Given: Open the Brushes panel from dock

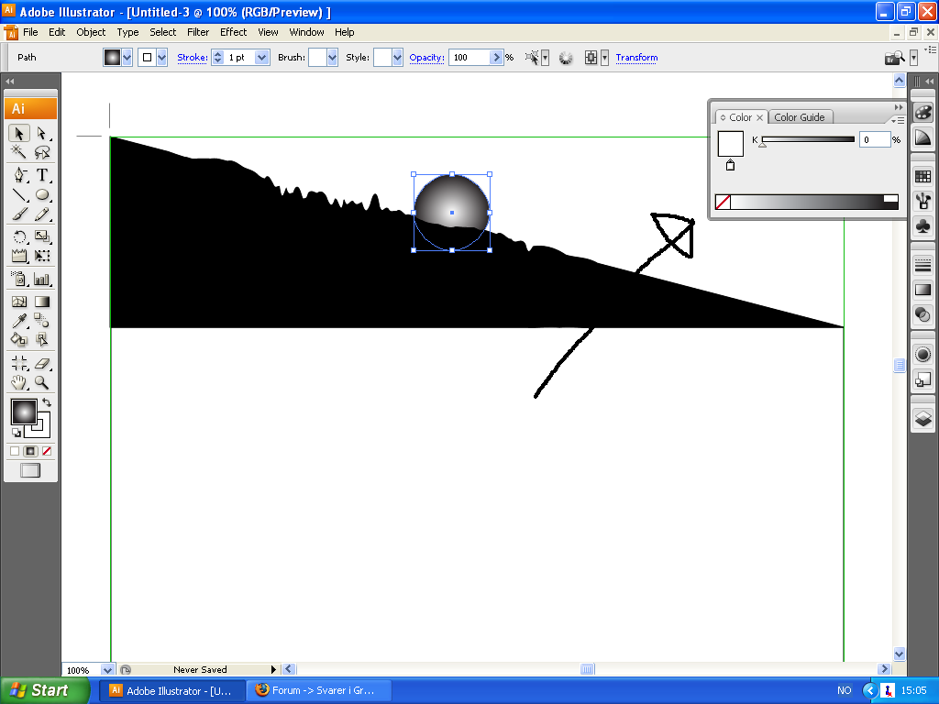Looking at the screenshot, I should 922,201.
